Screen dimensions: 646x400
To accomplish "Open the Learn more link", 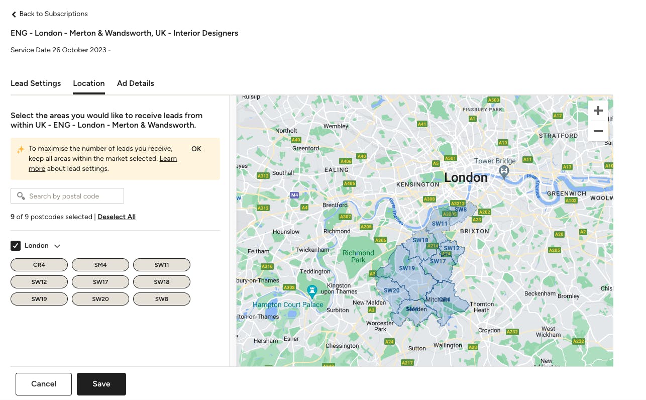I will [x=168, y=159].
